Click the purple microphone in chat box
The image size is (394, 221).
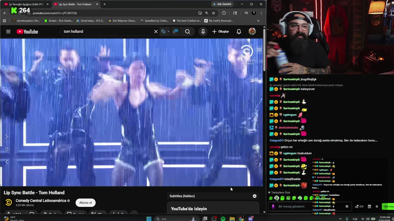click(x=273, y=206)
